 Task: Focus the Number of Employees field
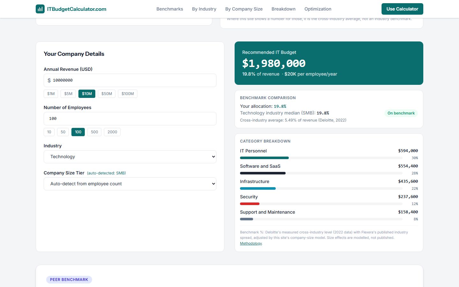130,119
